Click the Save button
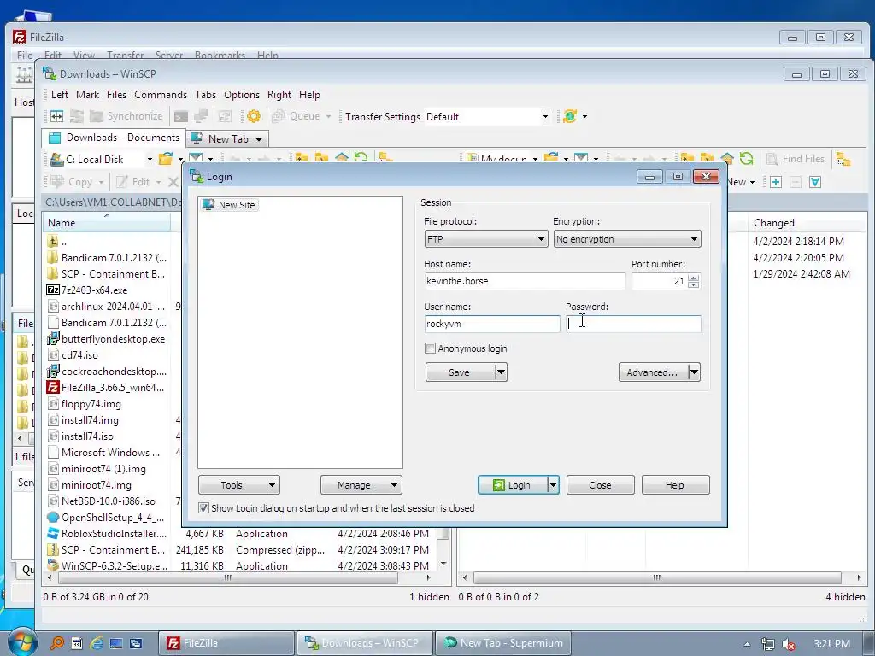The image size is (875, 656). (460, 372)
